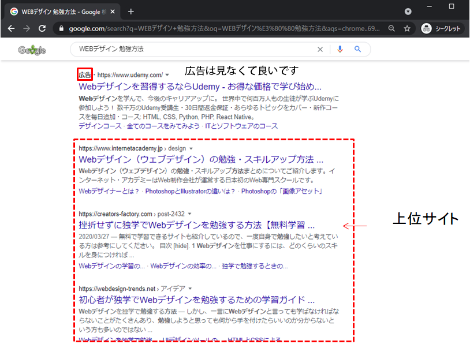Click the シークレット incognito badge
The image size is (470, 344).
441,28
